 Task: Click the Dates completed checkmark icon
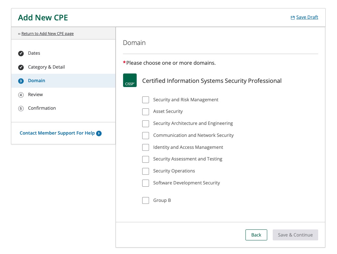click(x=21, y=53)
